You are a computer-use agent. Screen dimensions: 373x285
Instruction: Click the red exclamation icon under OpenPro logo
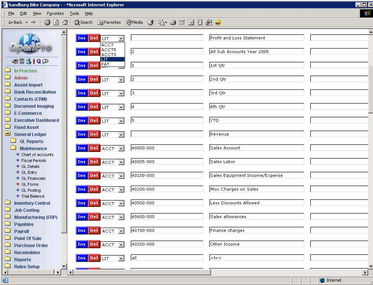34,61
